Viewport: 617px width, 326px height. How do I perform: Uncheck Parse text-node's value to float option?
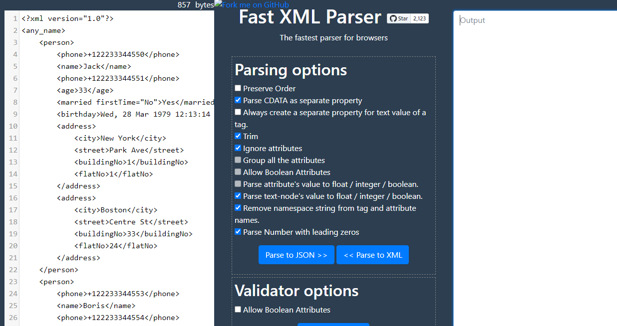(x=238, y=196)
